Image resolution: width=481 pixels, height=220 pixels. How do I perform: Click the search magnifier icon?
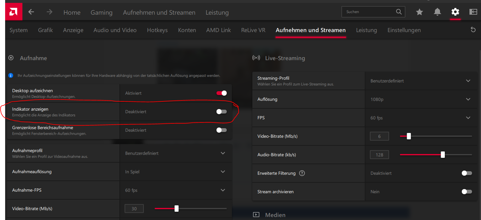(x=399, y=12)
